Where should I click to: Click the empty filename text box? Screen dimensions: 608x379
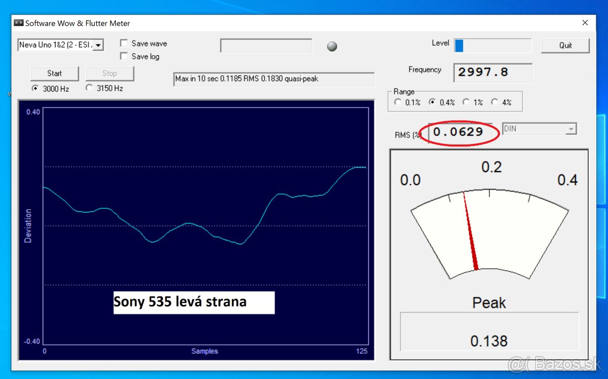266,46
